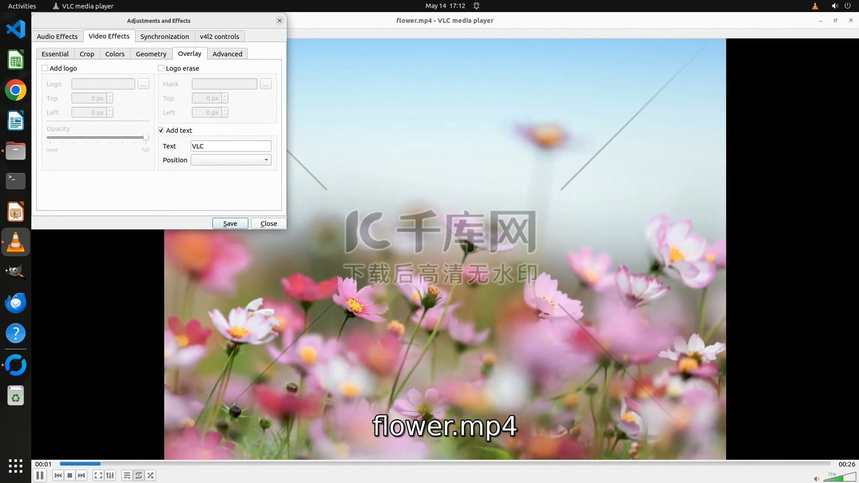Viewport: 859px width, 483px height.
Task: Click the playback seek bar
Action: click(445, 464)
